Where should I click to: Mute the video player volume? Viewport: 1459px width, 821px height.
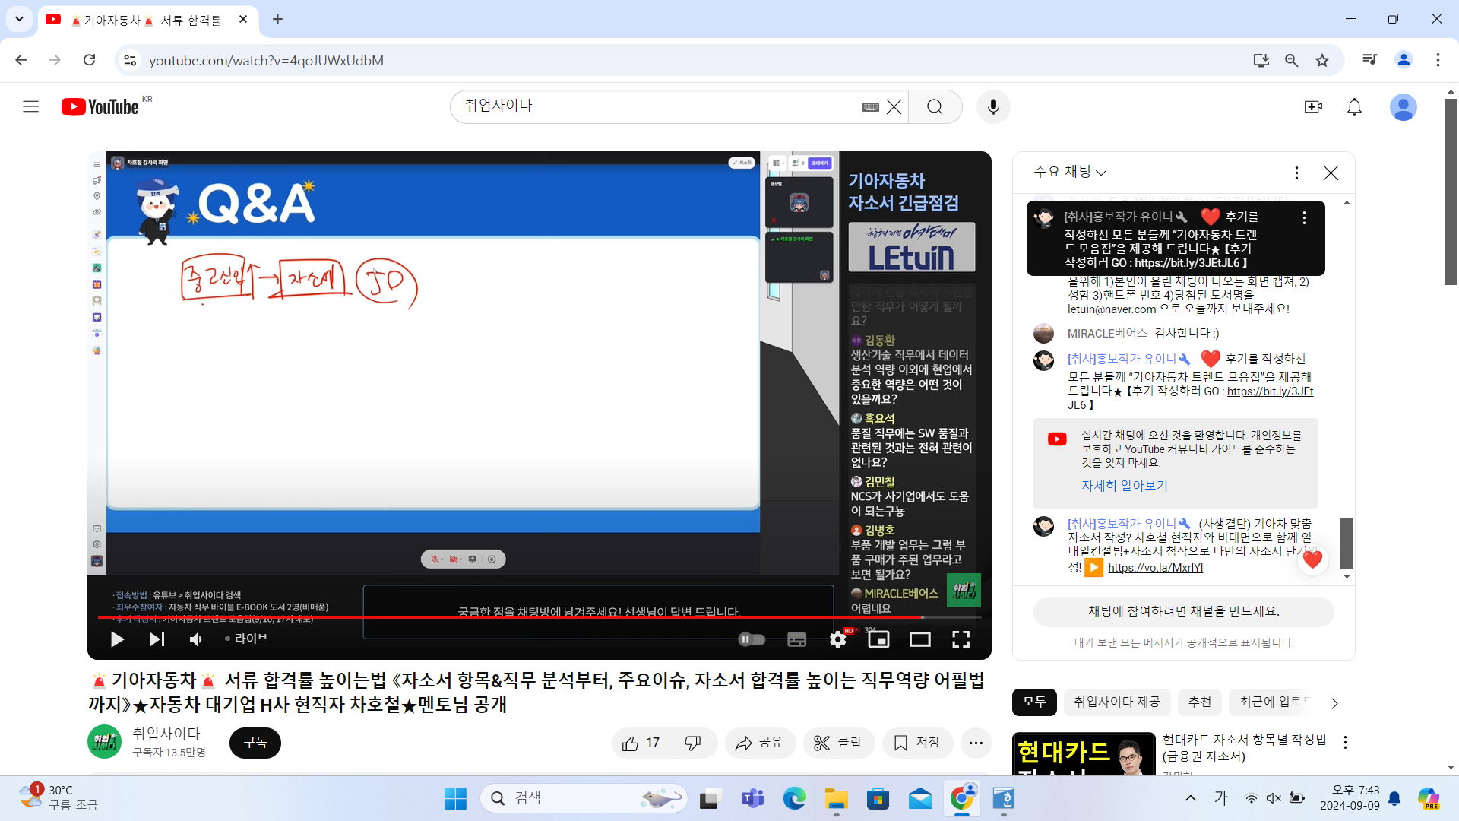(196, 639)
